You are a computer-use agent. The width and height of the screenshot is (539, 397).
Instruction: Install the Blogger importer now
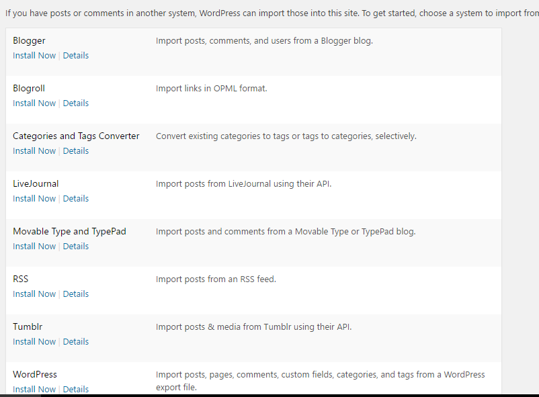pyautogui.click(x=34, y=55)
